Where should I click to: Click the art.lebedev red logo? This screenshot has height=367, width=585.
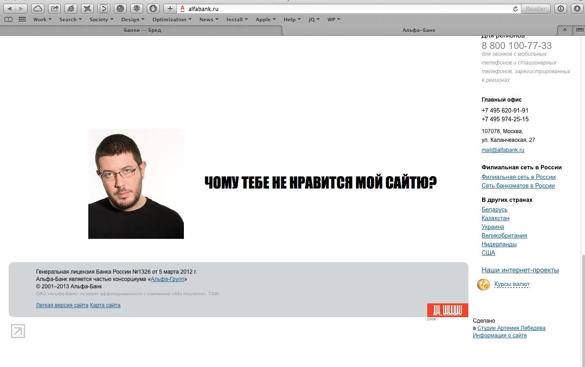447,310
